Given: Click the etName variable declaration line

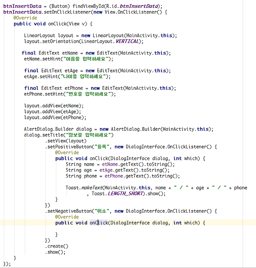Looking at the screenshot, I should point(96,53).
